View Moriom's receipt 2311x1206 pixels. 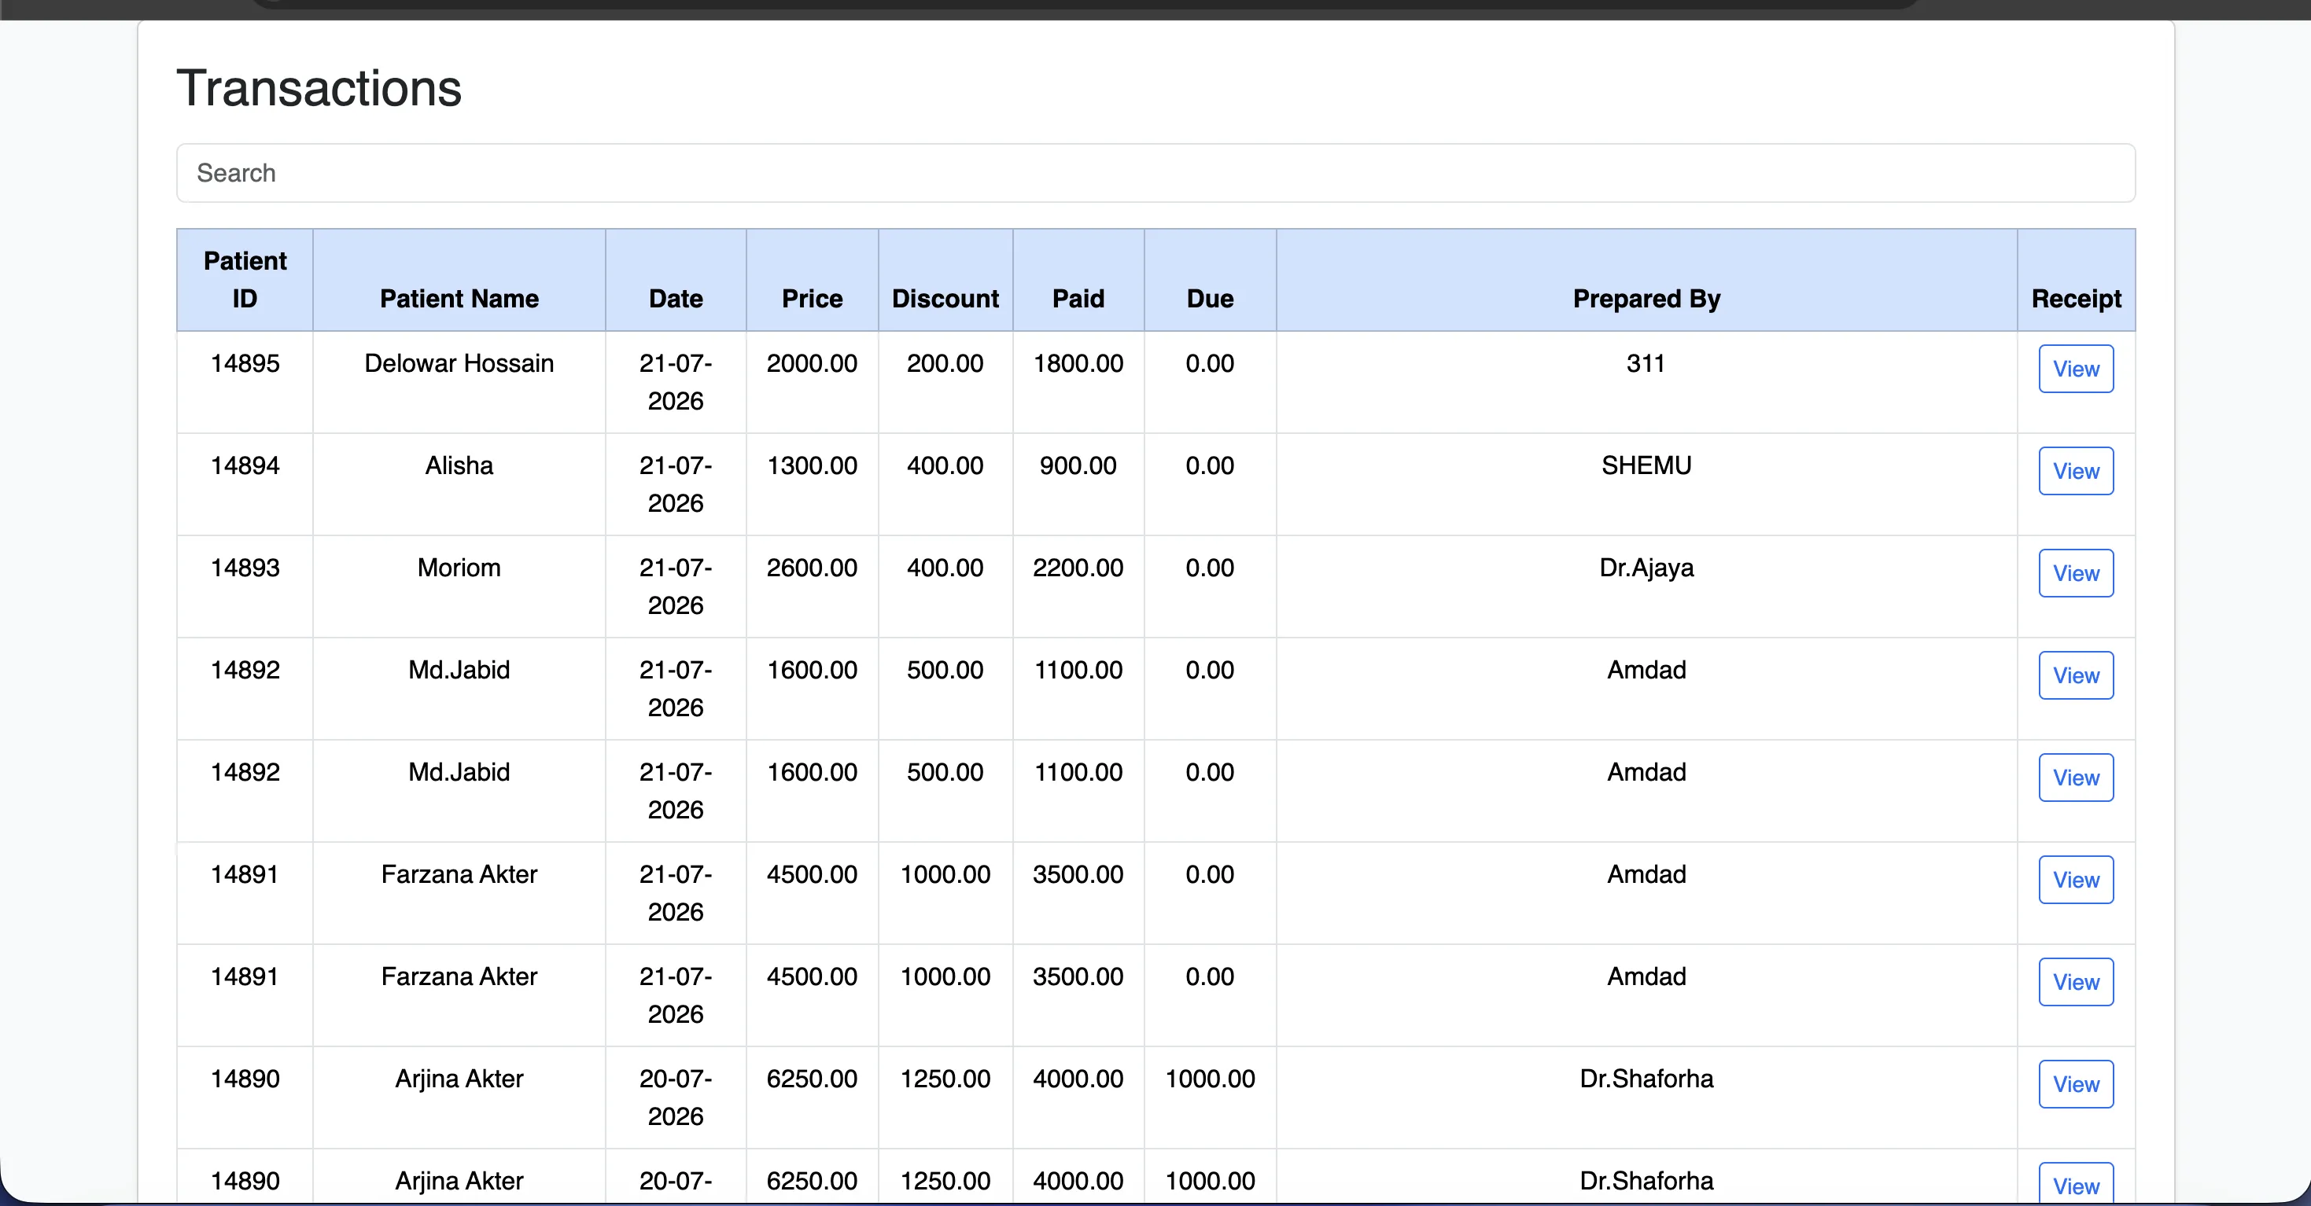click(x=2076, y=573)
